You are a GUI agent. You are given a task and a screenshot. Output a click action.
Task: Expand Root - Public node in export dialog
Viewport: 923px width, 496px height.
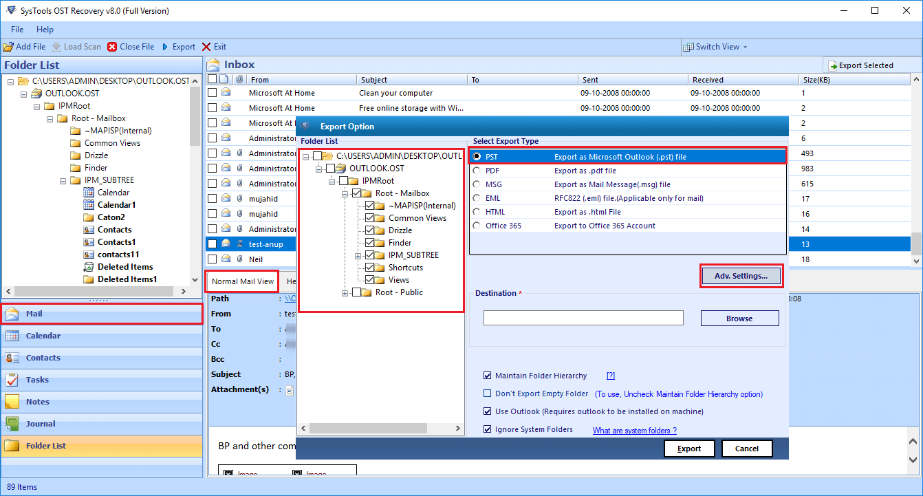pos(345,292)
